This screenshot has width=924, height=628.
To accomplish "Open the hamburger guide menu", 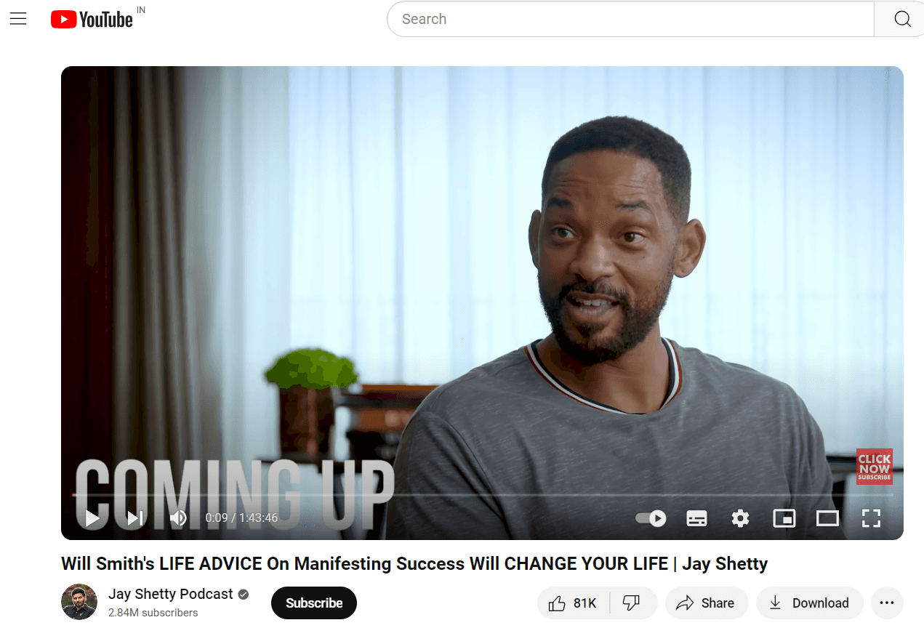I will pyautogui.click(x=18, y=20).
